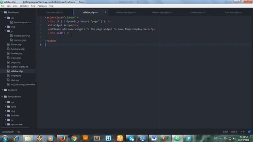Open the Find menu

coord(33,6)
